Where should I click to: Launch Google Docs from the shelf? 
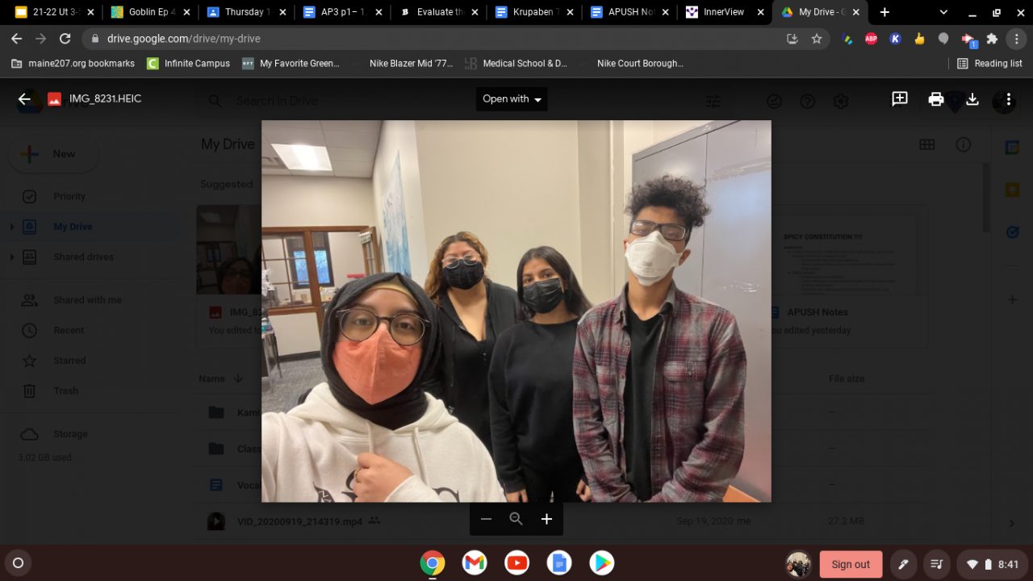tap(558, 563)
